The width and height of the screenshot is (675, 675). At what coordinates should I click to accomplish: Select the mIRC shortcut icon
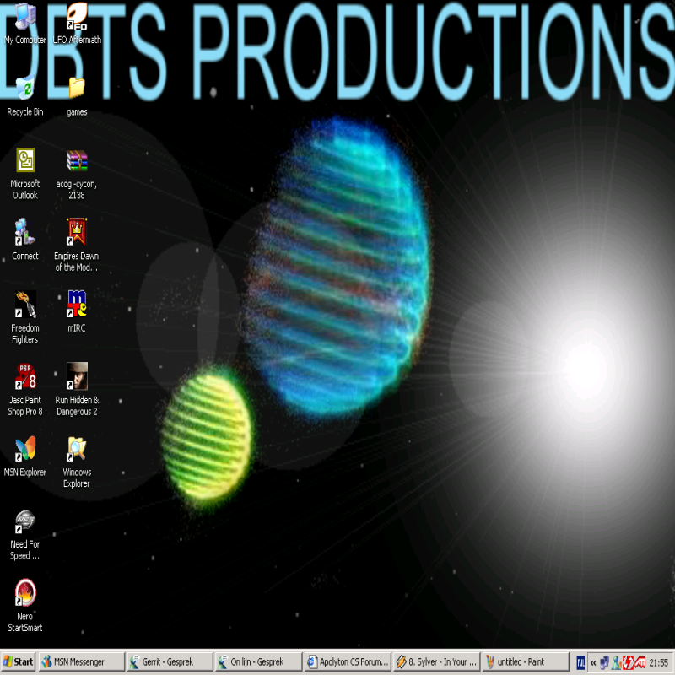click(x=77, y=304)
